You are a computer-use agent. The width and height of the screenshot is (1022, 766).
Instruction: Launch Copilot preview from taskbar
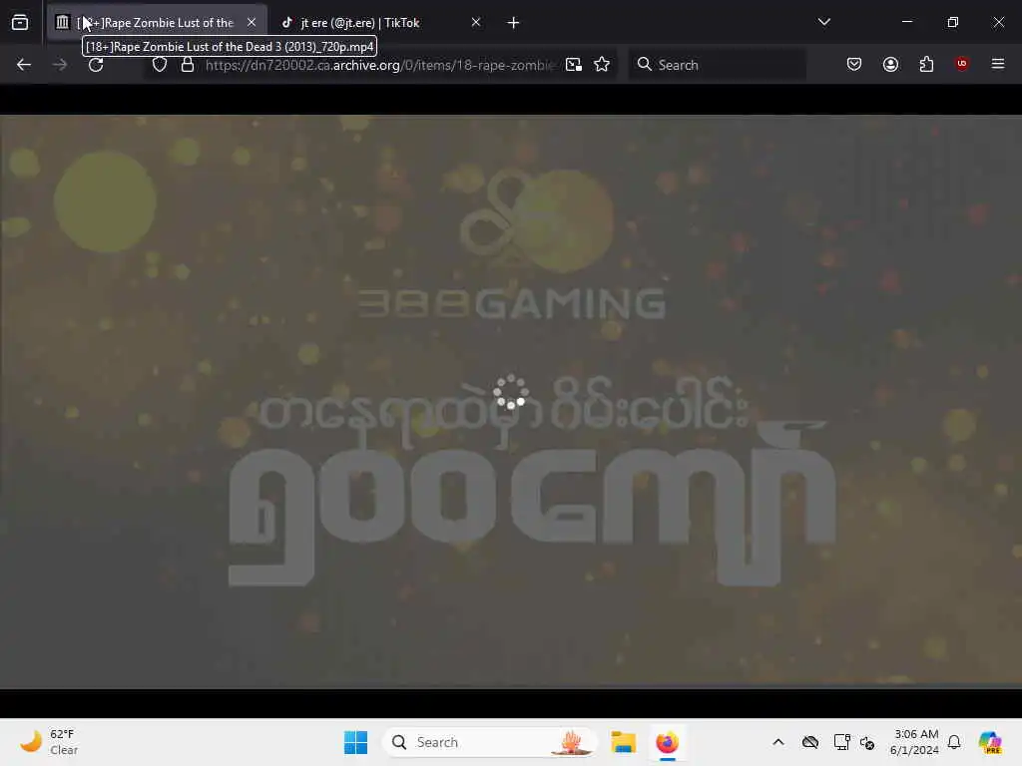point(990,742)
